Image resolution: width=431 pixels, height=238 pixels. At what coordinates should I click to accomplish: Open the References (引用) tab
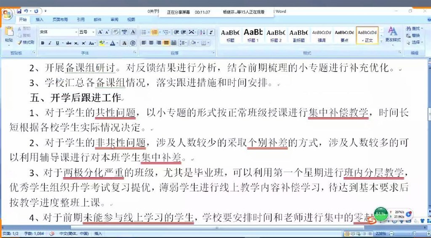tap(81, 19)
